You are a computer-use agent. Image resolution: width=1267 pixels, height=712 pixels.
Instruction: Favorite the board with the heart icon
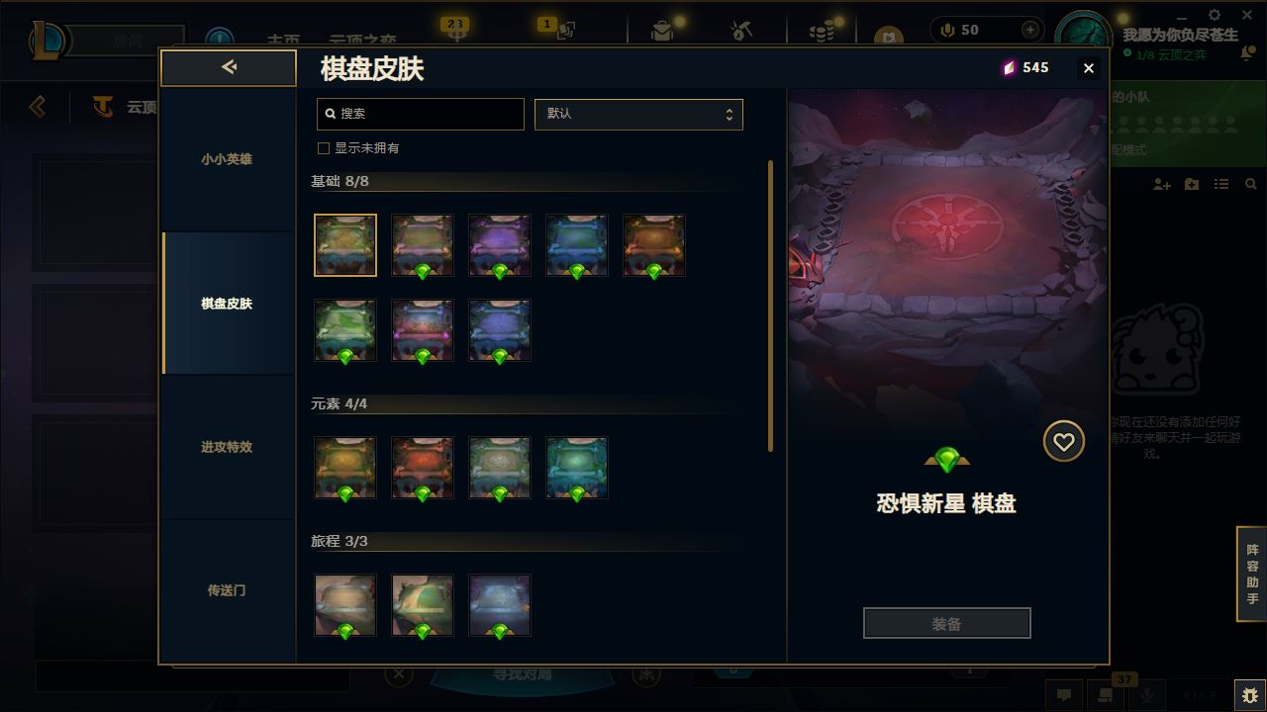point(1063,441)
